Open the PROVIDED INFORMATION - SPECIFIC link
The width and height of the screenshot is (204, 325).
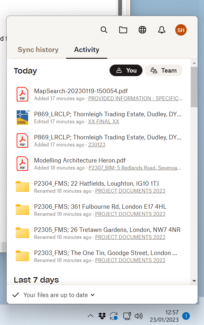pos(135,99)
